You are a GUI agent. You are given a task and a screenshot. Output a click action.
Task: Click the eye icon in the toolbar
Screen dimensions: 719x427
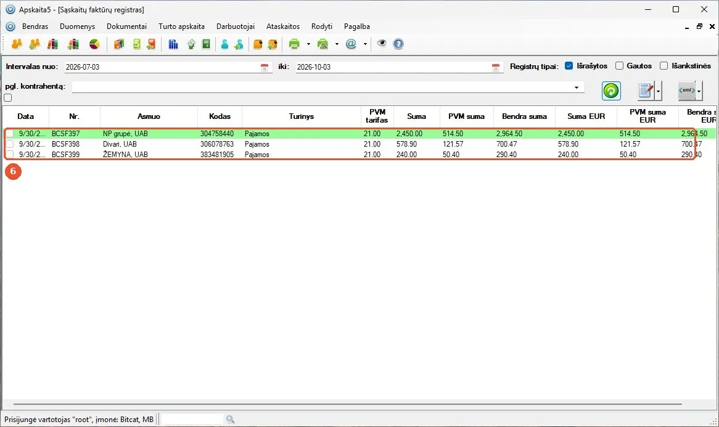coord(382,44)
